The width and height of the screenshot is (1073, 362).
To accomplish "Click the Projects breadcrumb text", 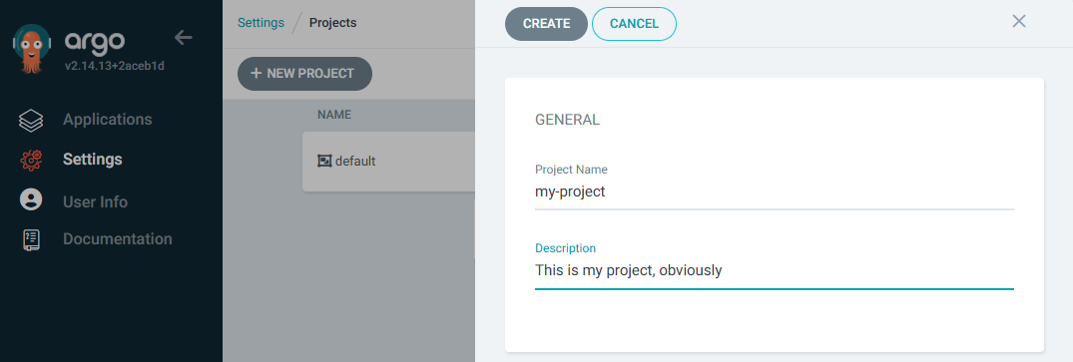I will coord(332,23).
